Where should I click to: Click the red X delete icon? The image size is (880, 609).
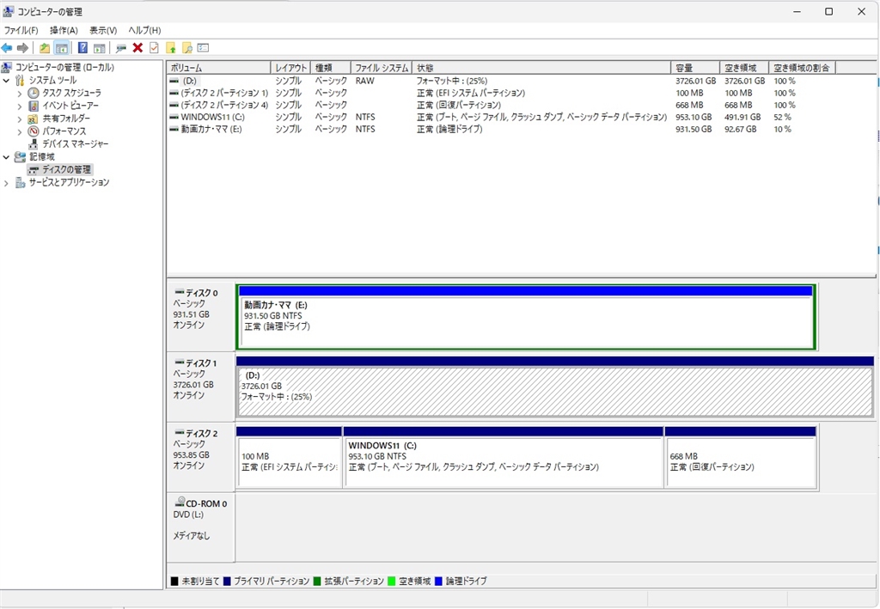137,48
